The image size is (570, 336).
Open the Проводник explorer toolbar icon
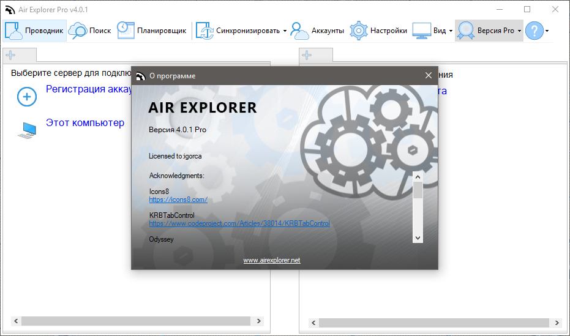(x=14, y=30)
